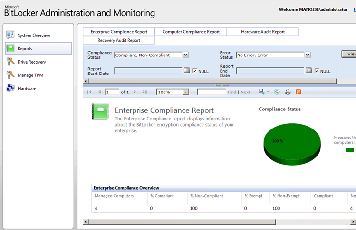356x230 pixels.
Task: Click the Drive Recovery keys icon
Action: click(x=10, y=62)
